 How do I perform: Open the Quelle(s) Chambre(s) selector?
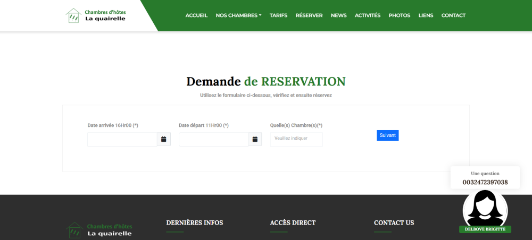(296, 139)
